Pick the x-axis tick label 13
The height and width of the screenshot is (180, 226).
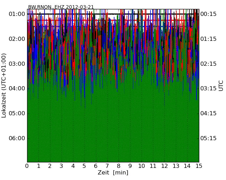[x=176, y=166]
